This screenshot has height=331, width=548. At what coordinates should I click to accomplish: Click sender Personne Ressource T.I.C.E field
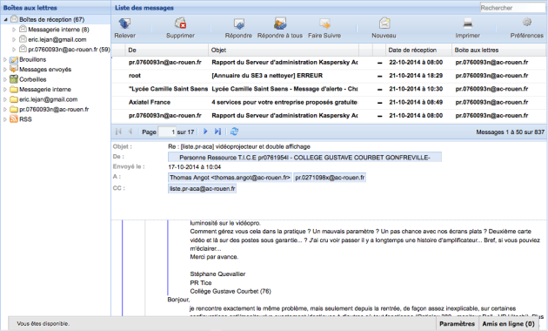304,158
